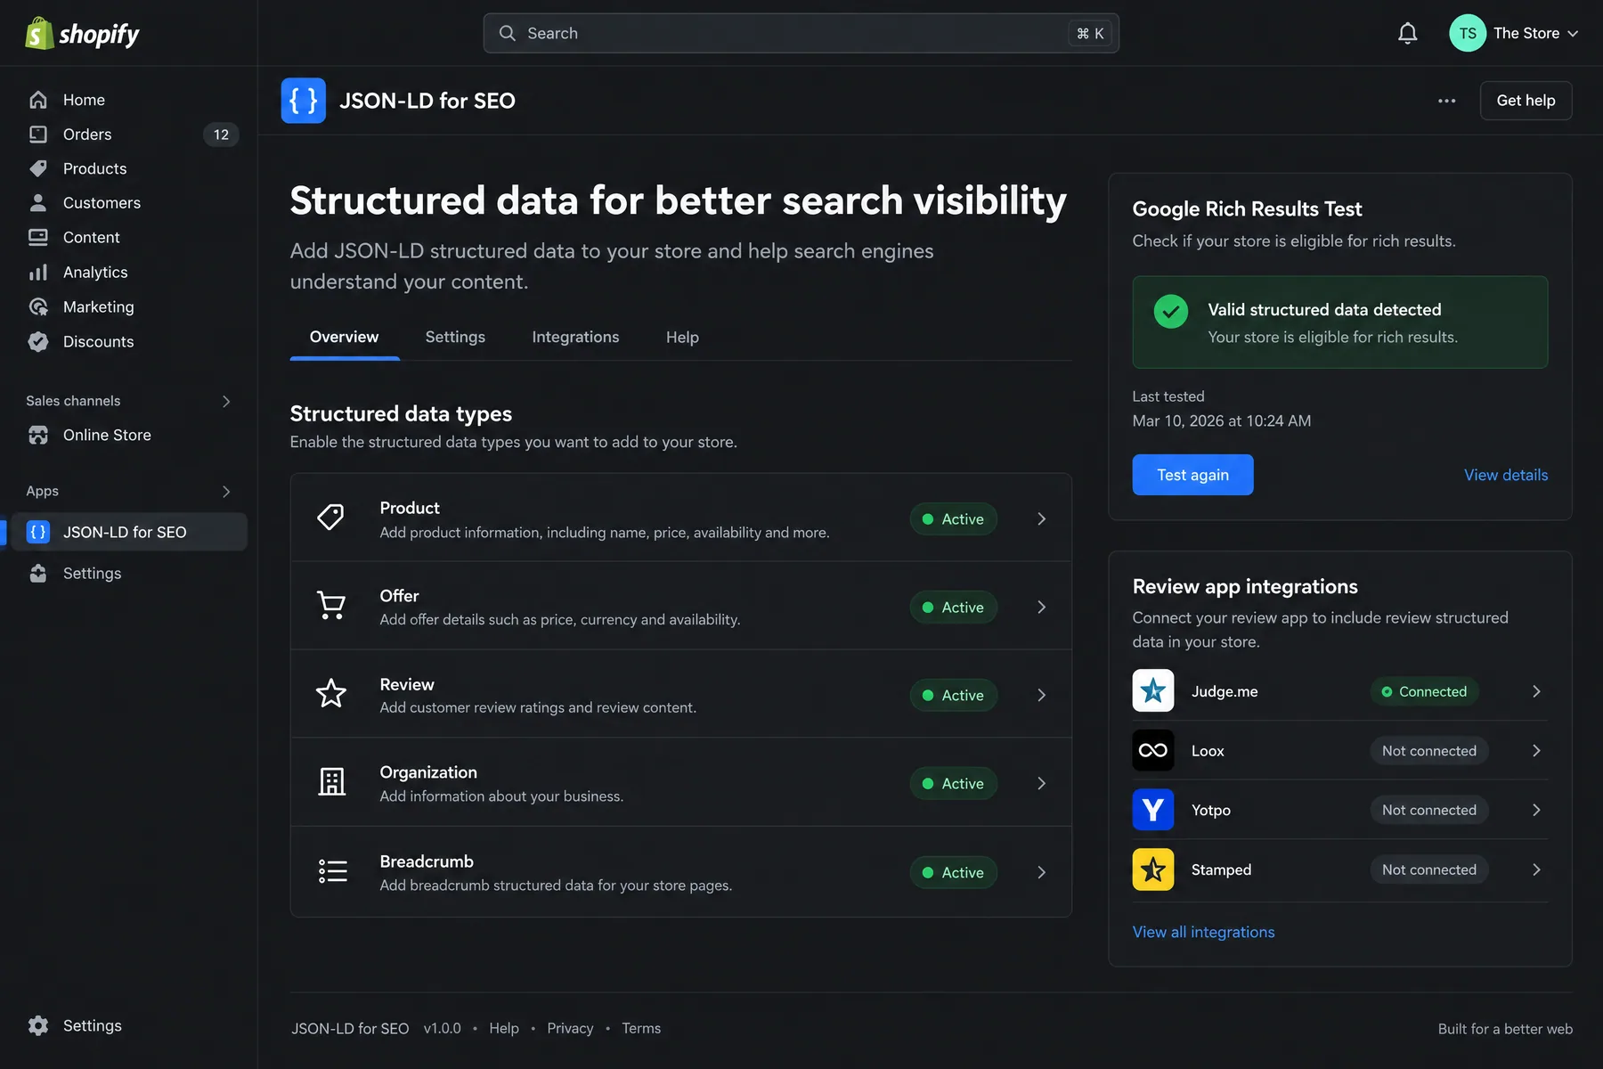Click the Products tag icon in sidebar

(x=38, y=168)
